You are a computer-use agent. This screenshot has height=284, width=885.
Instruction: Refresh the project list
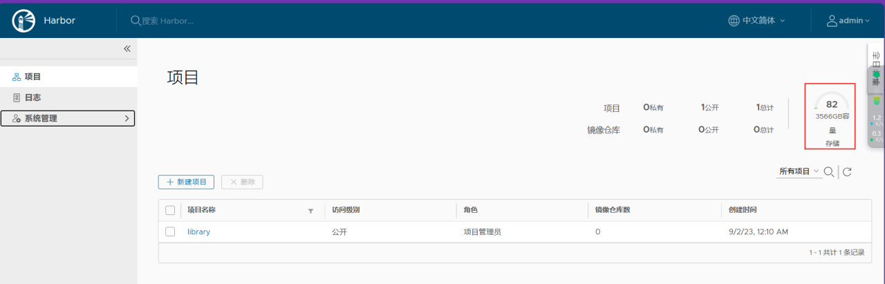847,171
